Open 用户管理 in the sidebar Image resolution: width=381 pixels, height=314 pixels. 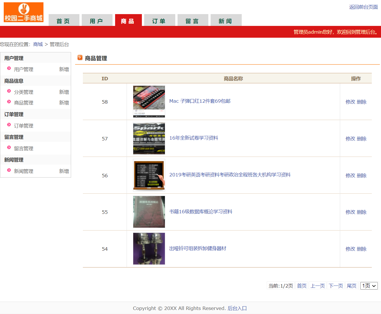[24, 69]
